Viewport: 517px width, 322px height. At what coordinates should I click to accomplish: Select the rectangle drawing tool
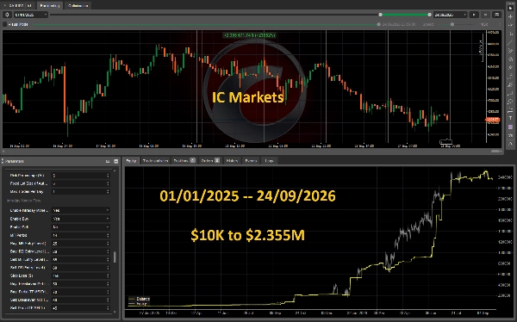(510, 93)
